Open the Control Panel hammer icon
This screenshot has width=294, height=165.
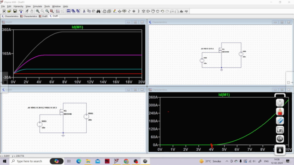pyautogui.click(x=21, y=11)
